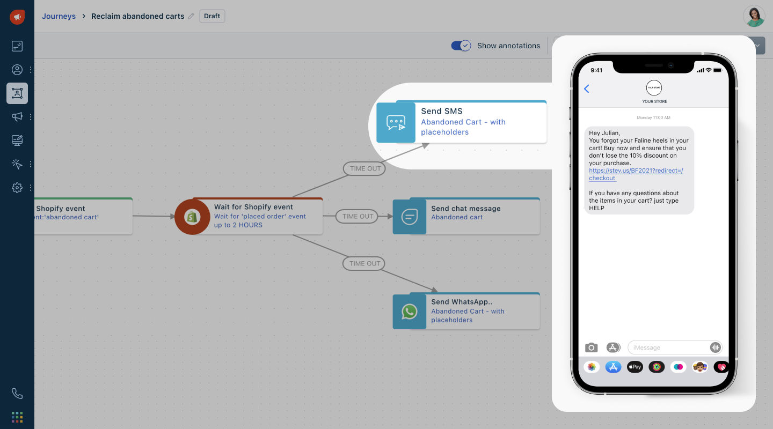This screenshot has height=429, width=773.
Task: Open the campaigns megaphone sidebar icon
Action: point(17,117)
